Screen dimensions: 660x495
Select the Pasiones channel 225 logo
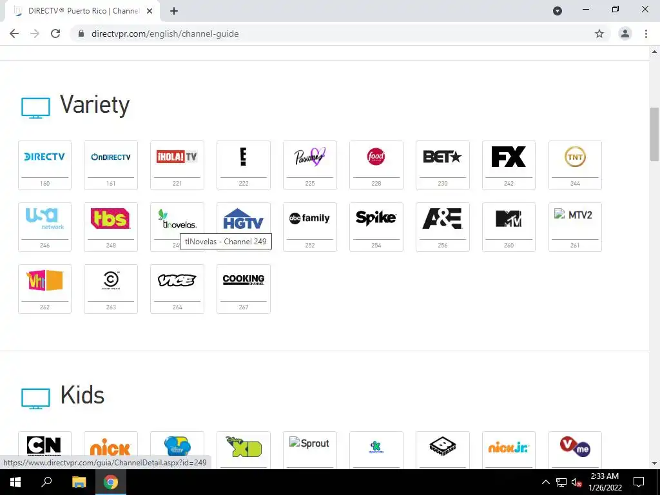pos(310,157)
